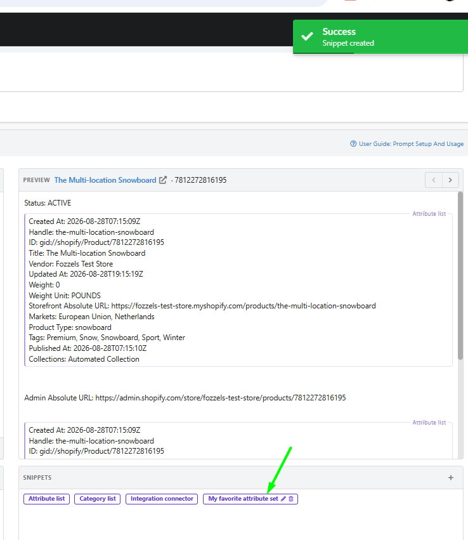Click the Success checkmark icon in the notification
468x540 pixels.
pyautogui.click(x=307, y=37)
